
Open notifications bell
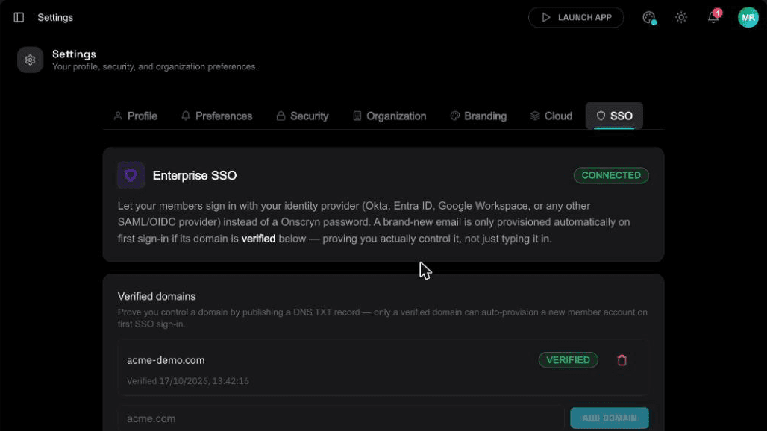[713, 18]
